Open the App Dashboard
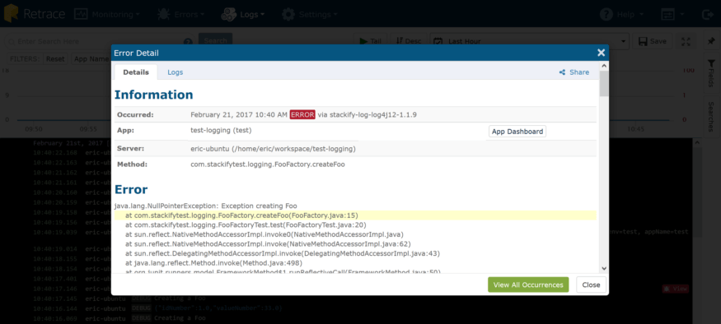The image size is (721, 324). point(517,132)
